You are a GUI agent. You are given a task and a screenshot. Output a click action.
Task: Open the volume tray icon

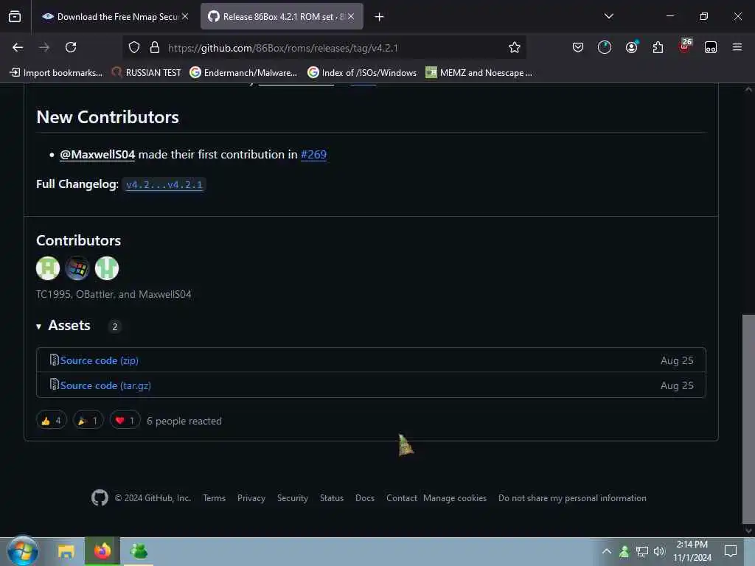(x=659, y=551)
